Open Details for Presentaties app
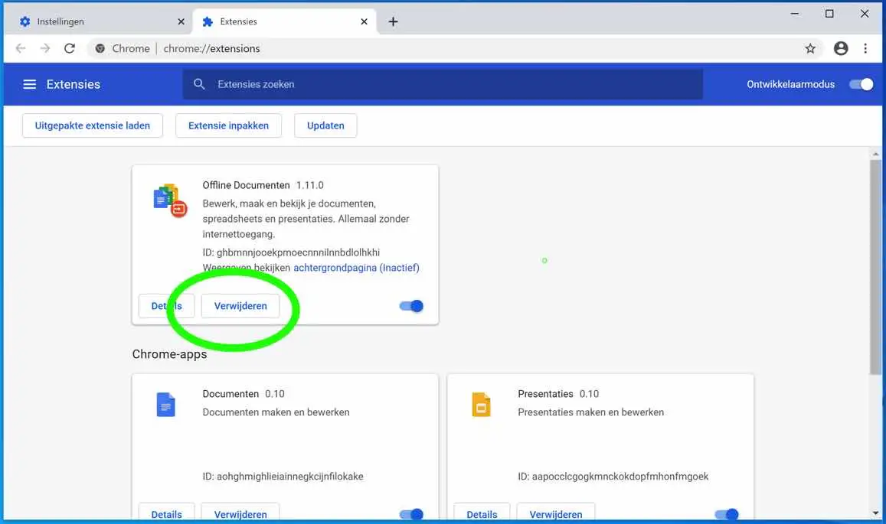The width and height of the screenshot is (886, 524). [x=482, y=513]
